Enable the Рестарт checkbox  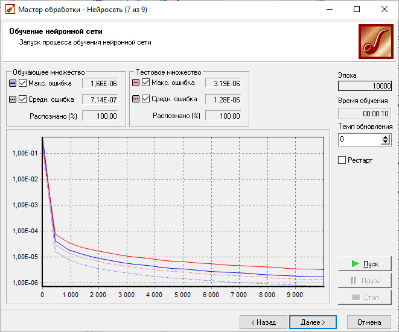tap(342, 160)
